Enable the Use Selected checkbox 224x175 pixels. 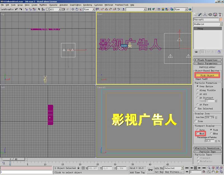[196, 109]
